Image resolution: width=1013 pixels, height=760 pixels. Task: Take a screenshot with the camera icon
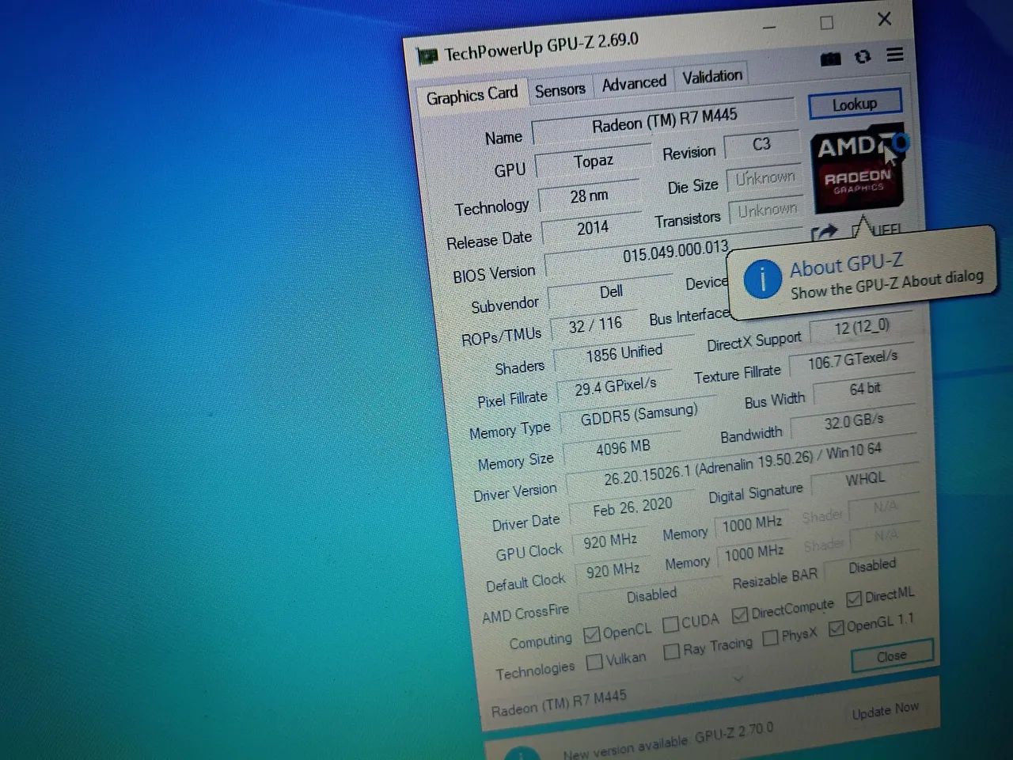[830, 59]
